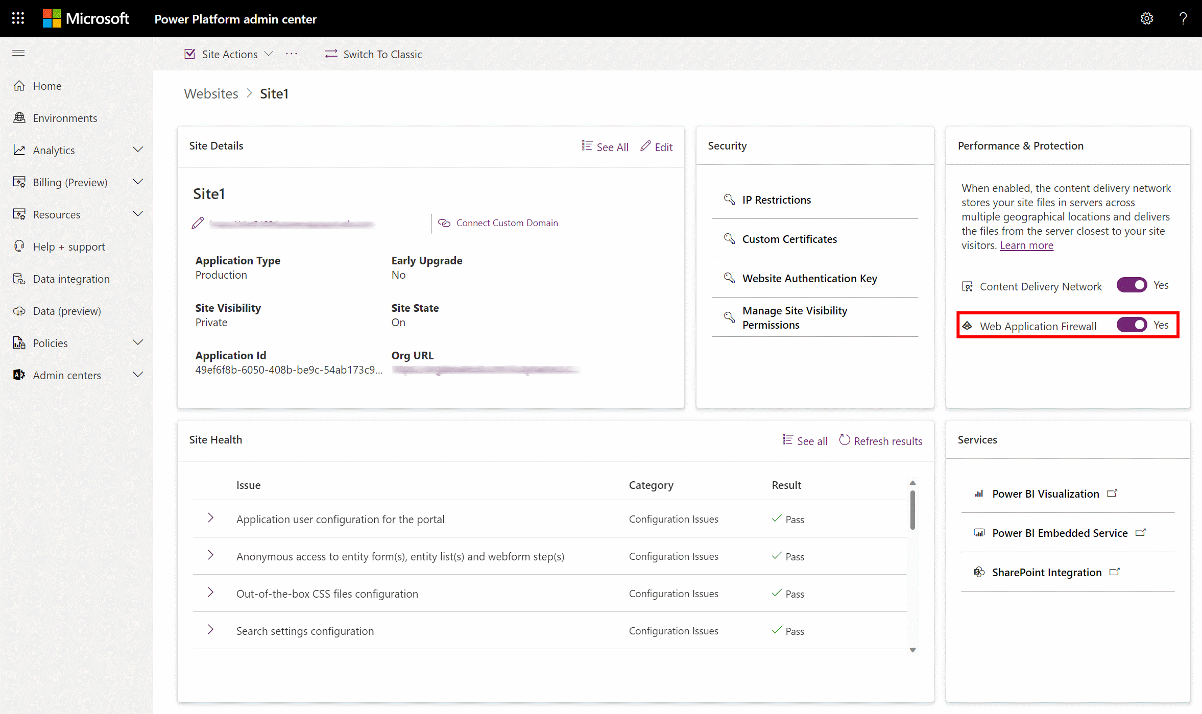Screen dimensions: 1202x714
Task: Click the Learn more CDN link
Action: point(1026,245)
